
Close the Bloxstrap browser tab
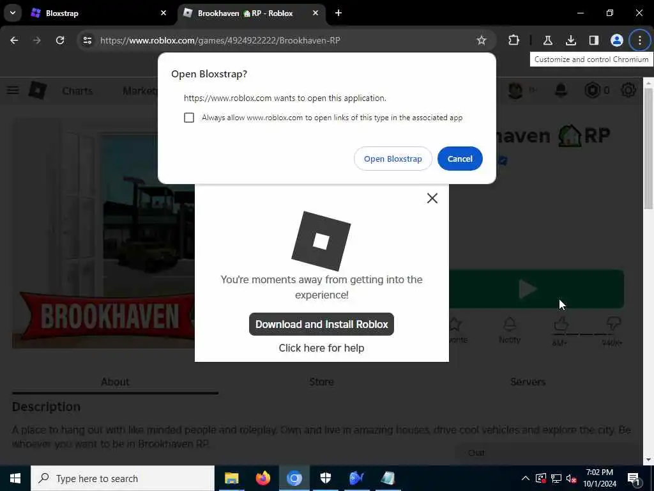click(163, 13)
